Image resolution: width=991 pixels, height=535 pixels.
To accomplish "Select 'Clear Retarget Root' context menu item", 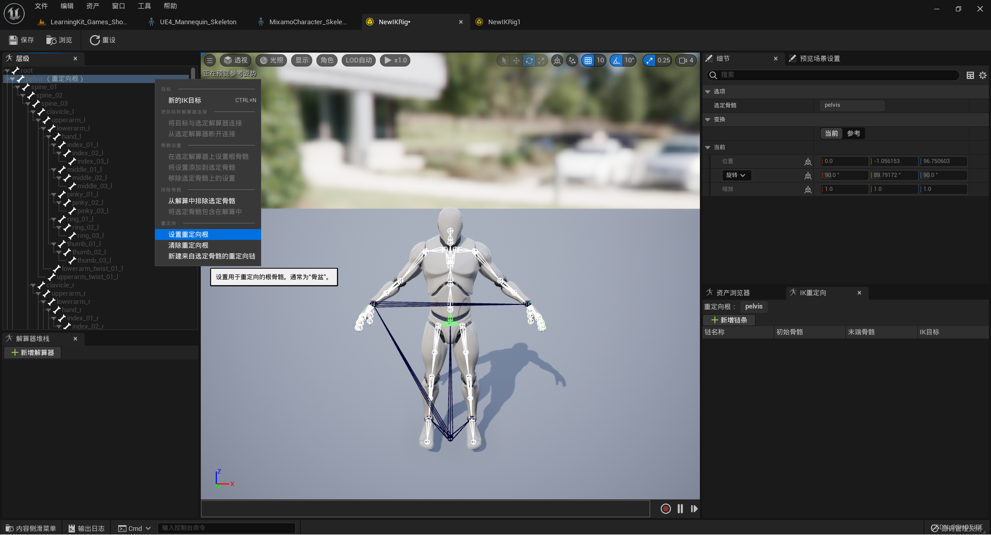I will point(208,245).
